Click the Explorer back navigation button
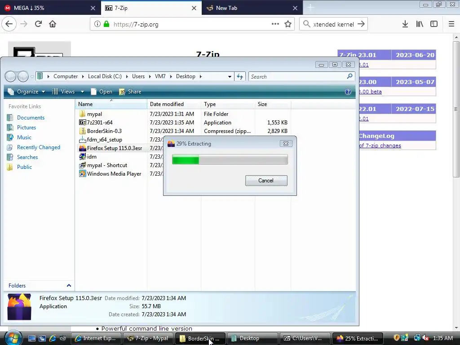Image resolution: width=460 pixels, height=345 pixels. pos(11,76)
